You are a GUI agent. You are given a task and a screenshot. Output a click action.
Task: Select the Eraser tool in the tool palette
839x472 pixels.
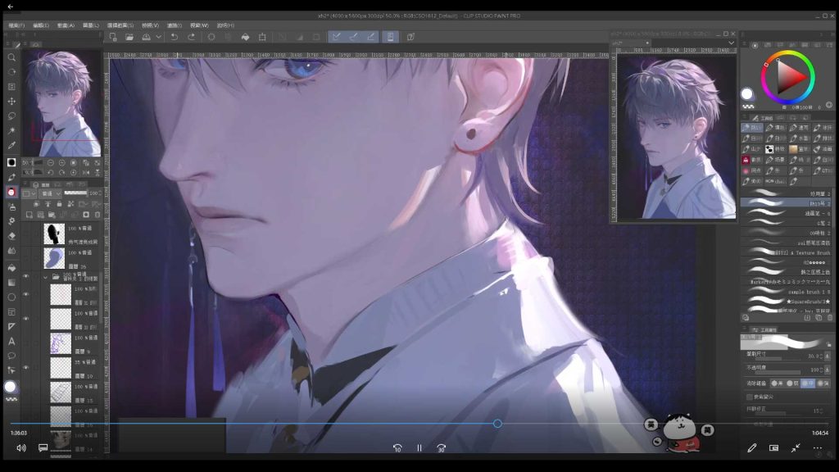tap(11, 235)
